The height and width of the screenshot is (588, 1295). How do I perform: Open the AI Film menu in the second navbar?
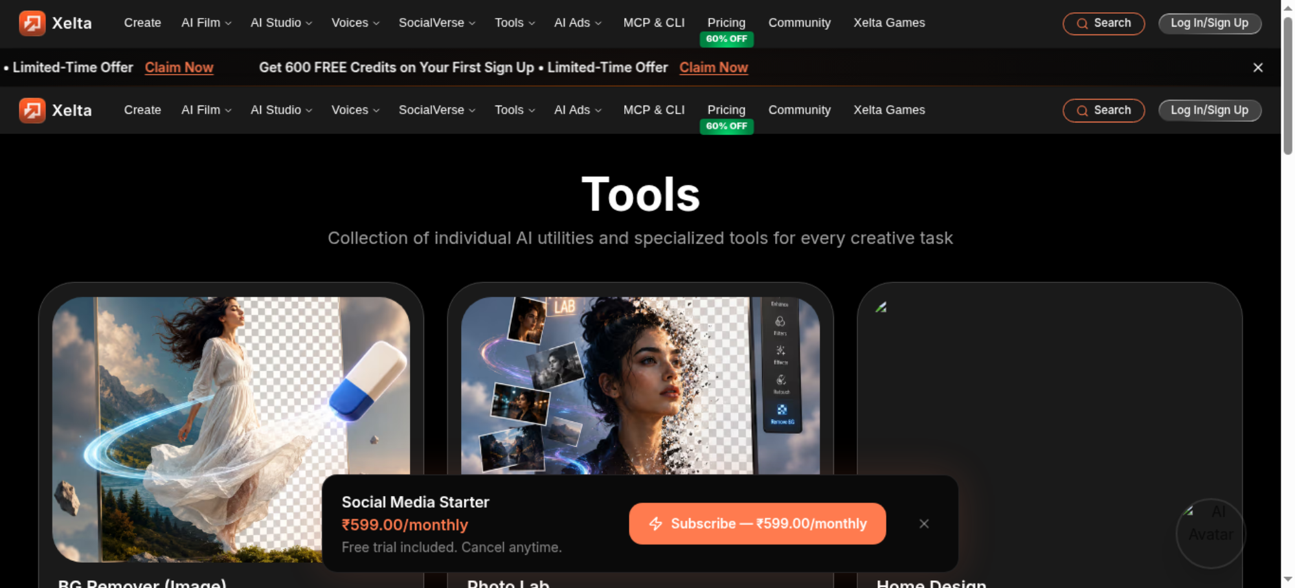[206, 110]
